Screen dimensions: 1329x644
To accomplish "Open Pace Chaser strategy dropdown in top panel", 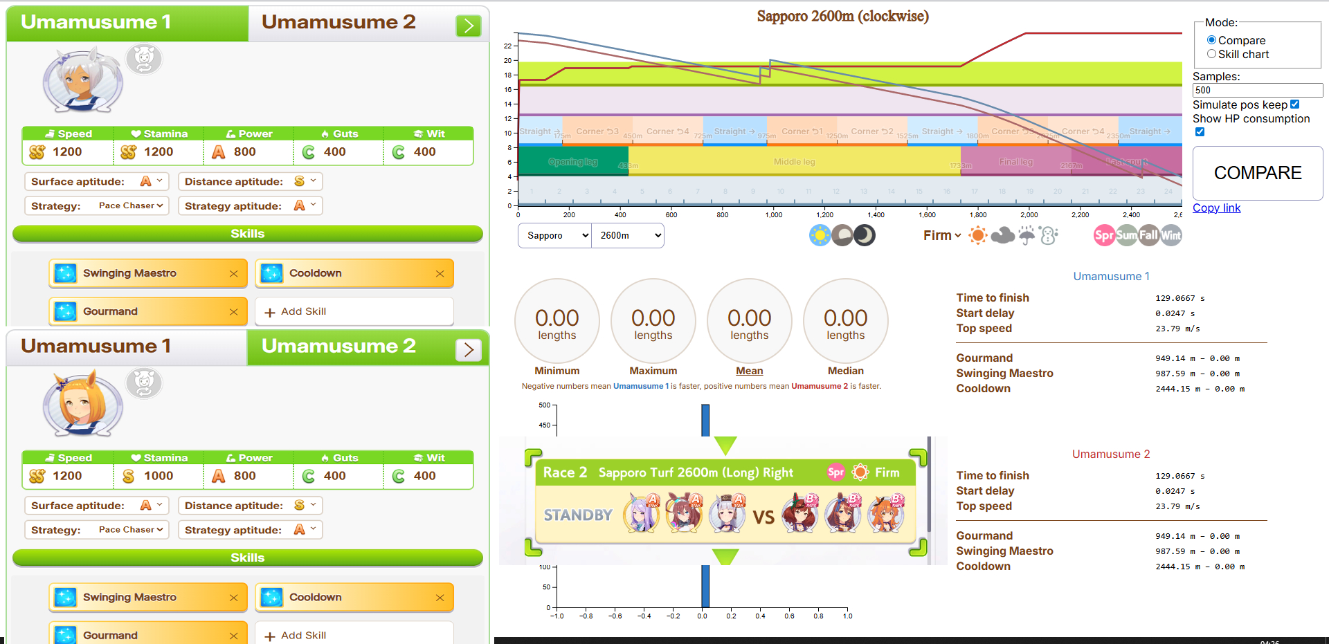I will click(x=131, y=205).
